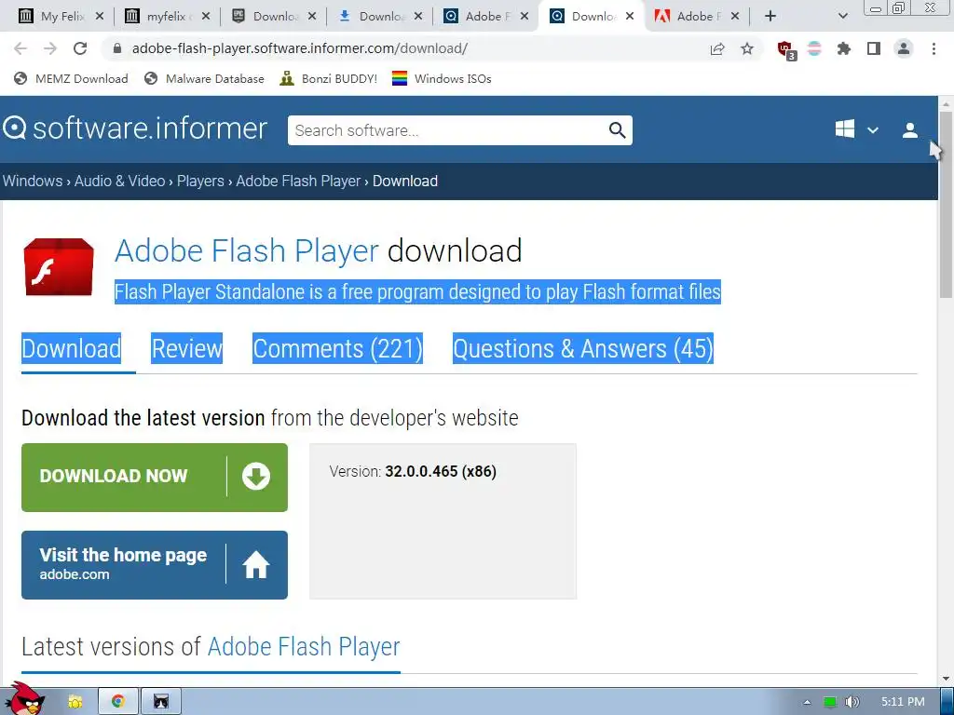Toggle the browser side panel icon
This screenshot has height=715, width=954.
[x=874, y=48]
